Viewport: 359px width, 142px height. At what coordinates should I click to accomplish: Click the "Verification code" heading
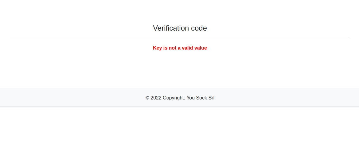pos(180,28)
